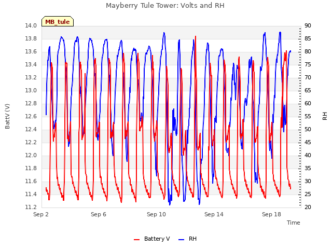Image resolution: width=332 pixels, height=249 pixels.
Task: Click the 45 right axis value
Action: pos(308,142)
